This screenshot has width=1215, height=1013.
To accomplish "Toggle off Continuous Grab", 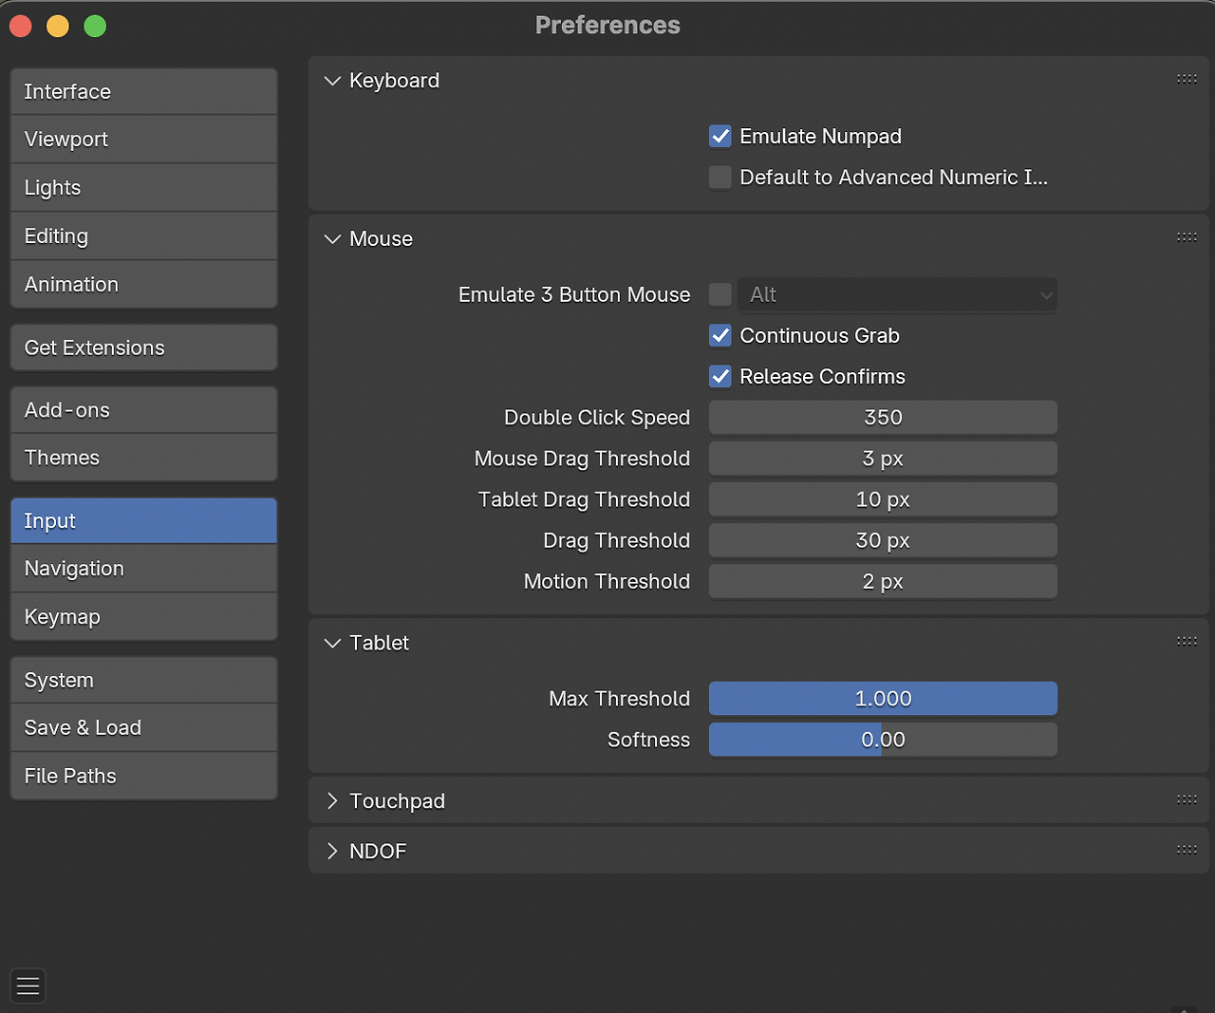I will (x=720, y=336).
